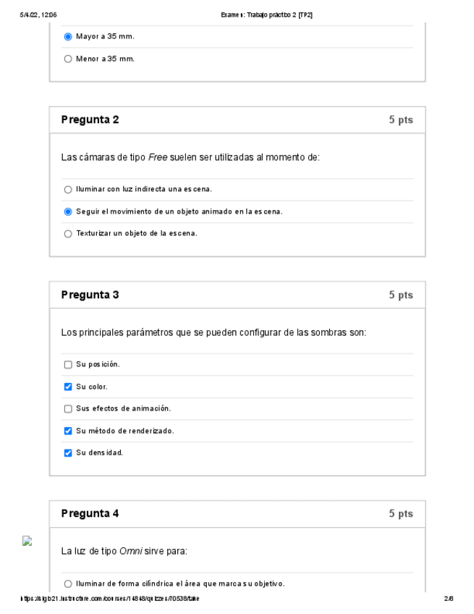Open the quiz URL in the page footer

110,599
